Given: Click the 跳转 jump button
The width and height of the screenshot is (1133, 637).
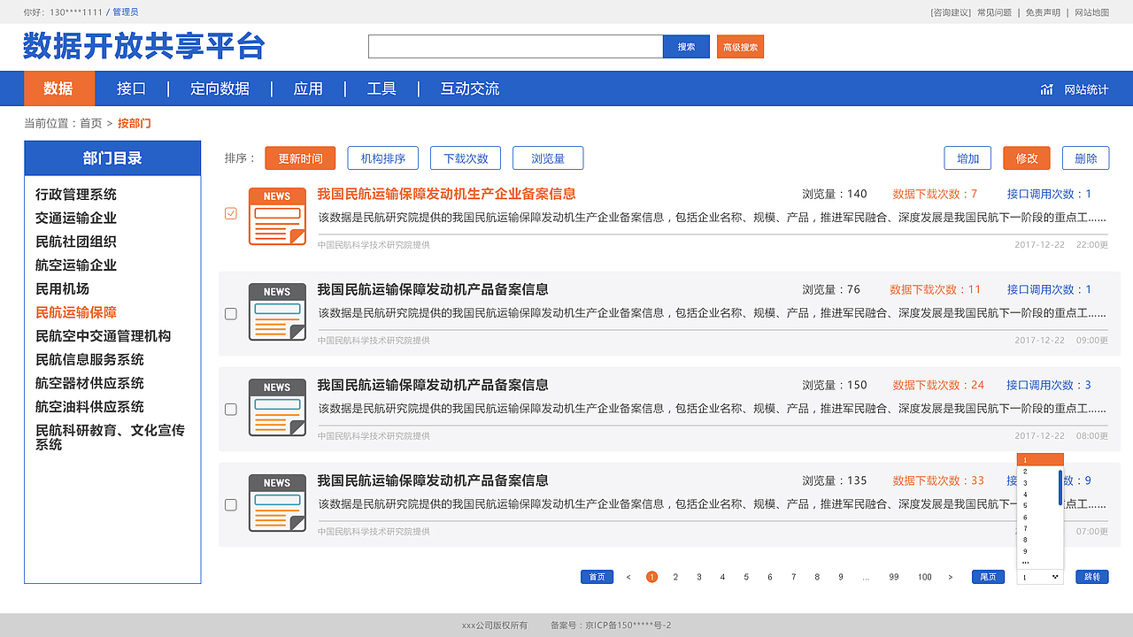Looking at the screenshot, I should click(x=1092, y=577).
